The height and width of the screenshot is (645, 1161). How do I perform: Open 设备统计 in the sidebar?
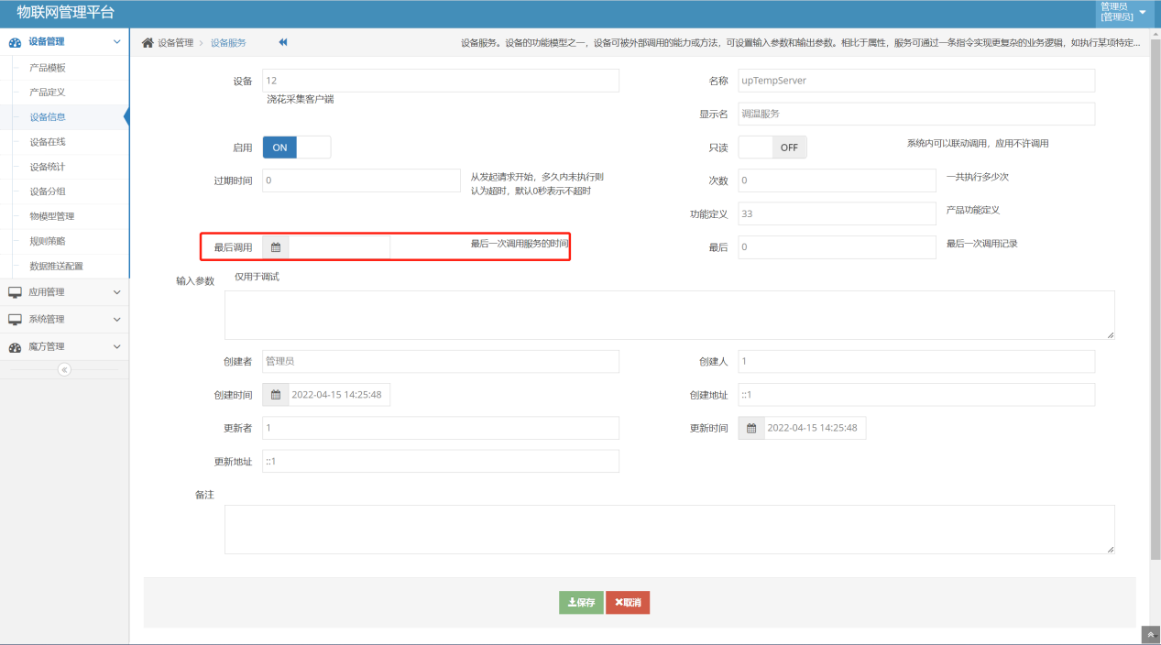click(x=48, y=167)
